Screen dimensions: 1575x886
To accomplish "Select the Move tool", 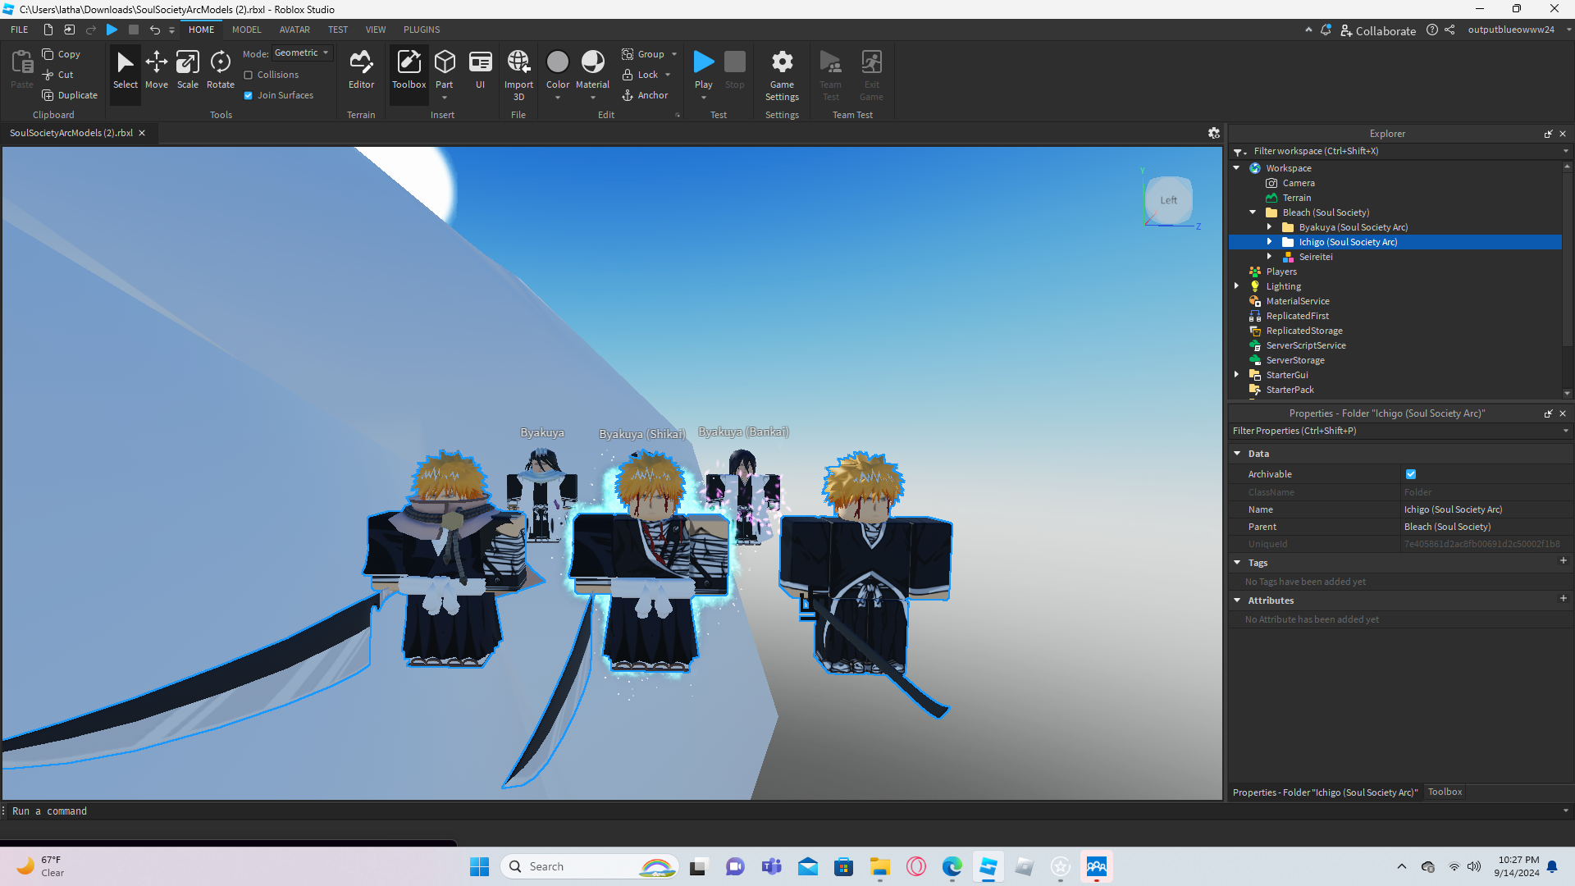I will 156,69.
